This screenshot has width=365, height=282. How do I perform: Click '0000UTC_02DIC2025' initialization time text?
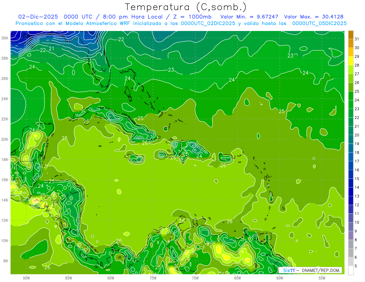(x=208, y=23)
